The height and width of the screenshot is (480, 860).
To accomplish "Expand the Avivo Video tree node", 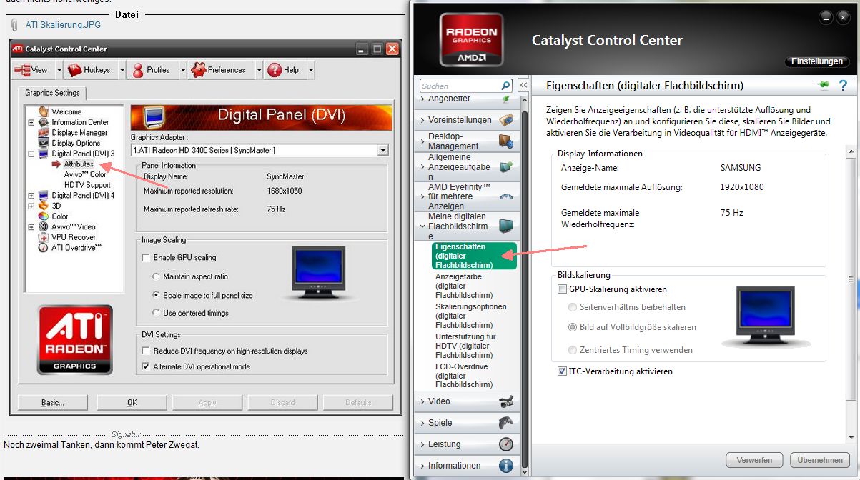I will click(x=31, y=227).
